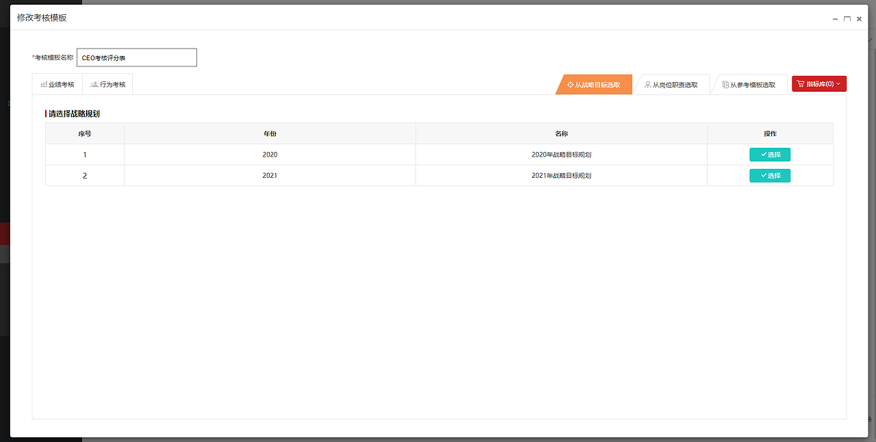Switch to the 业绩考核 tab
This screenshot has height=442, width=876.
pos(57,84)
